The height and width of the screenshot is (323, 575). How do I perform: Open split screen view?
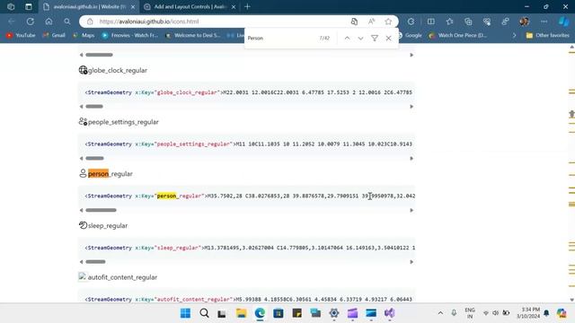tap(431, 22)
